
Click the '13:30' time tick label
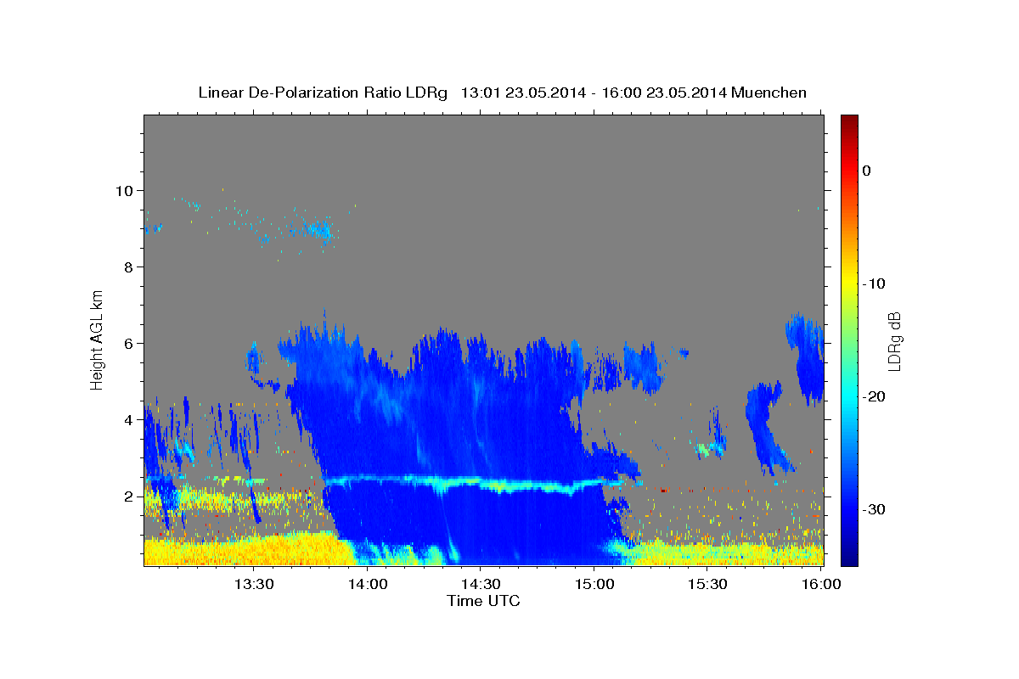253,585
